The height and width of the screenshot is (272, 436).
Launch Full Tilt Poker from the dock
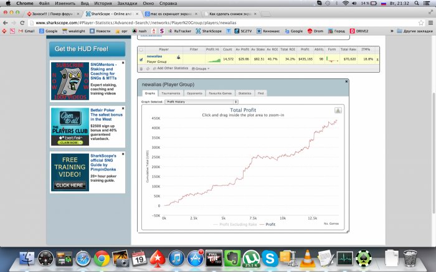pos(214,258)
